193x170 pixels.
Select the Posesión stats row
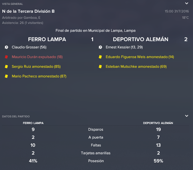coord(95,161)
